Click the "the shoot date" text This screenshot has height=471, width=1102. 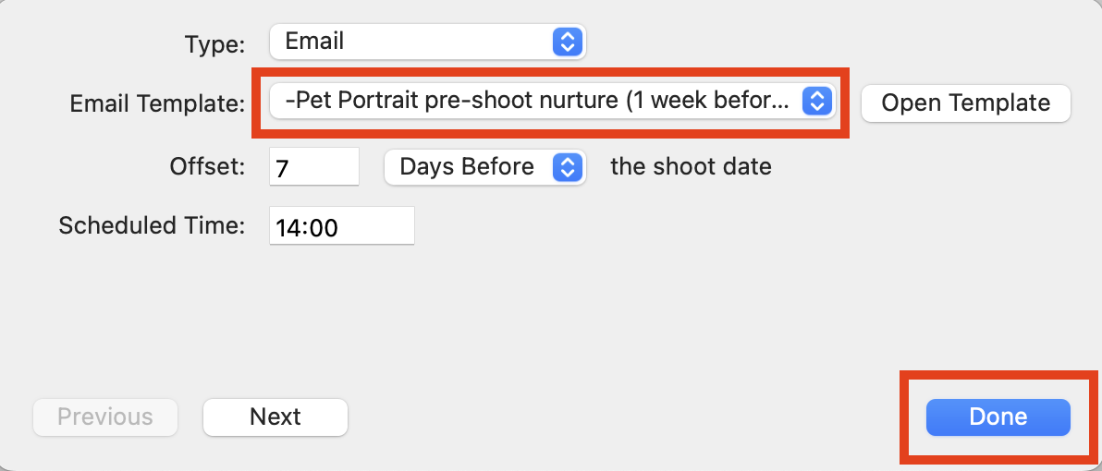pyautogui.click(x=691, y=167)
